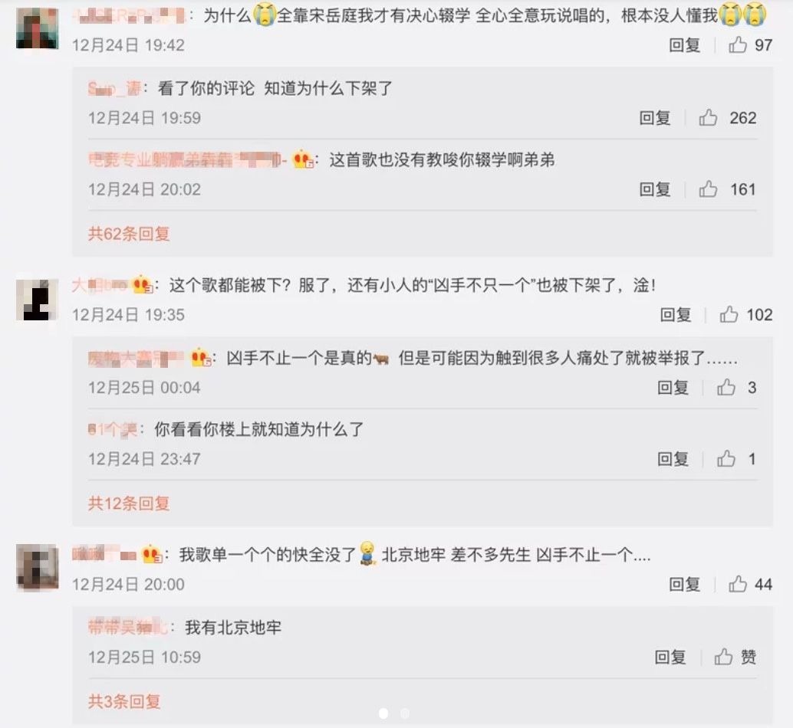Click 回复 on the 19:59 reply
The image size is (793, 728).
pyautogui.click(x=655, y=118)
